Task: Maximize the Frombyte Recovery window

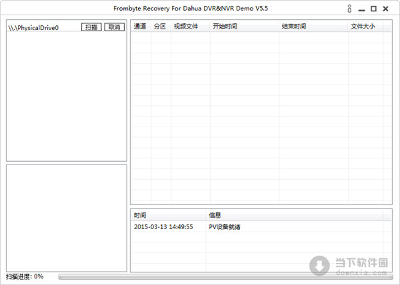Action: pyautogui.click(x=373, y=9)
